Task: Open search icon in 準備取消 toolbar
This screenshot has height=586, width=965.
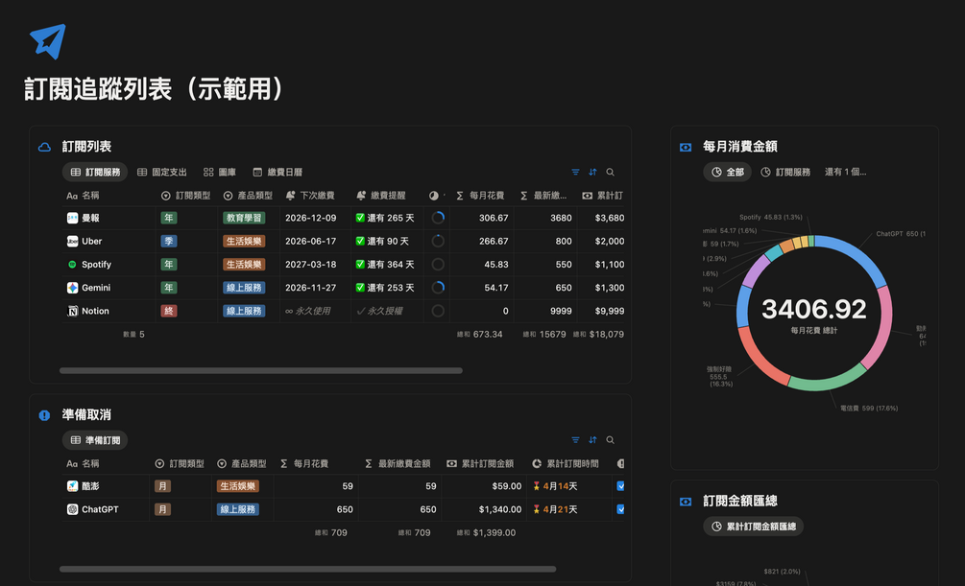Action: click(610, 439)
